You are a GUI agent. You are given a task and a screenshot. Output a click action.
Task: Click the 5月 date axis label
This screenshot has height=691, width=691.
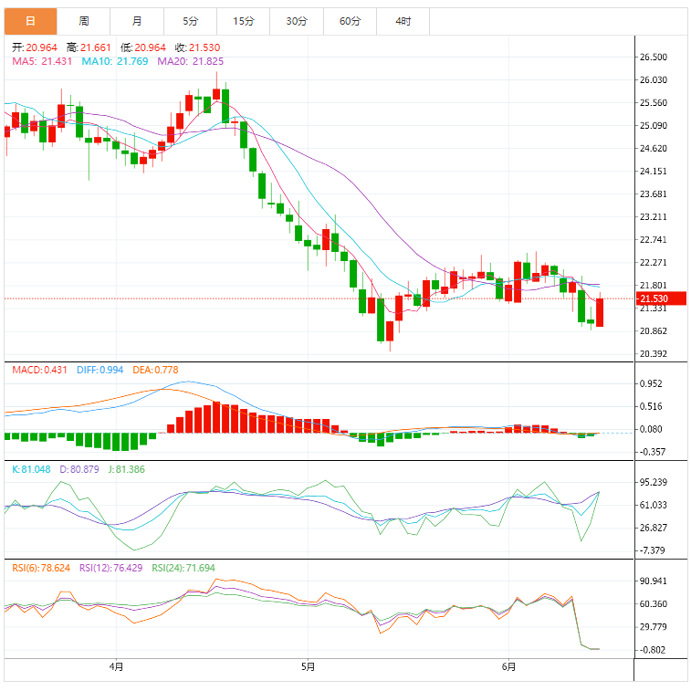point(308,666)
